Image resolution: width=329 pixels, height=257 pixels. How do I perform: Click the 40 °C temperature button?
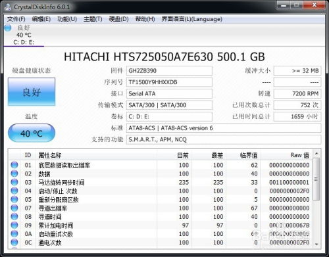pos(32,133)
